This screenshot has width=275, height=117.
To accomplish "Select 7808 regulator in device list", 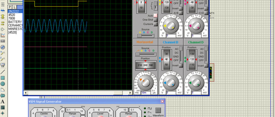I will click(x=12, y=18).
